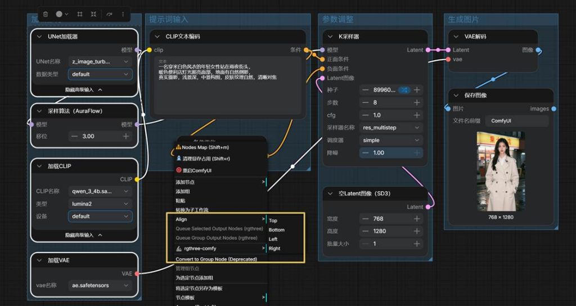This screenshot has width=576, height=306.
Task: Click the frame nodes icon in selection toolbar
Action: pyautogui.click(x=80, y=14)
